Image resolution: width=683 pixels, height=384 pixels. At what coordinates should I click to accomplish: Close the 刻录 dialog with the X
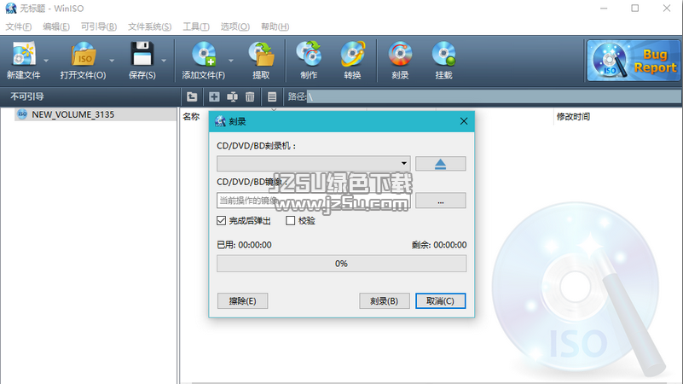[x=464, y=121]
